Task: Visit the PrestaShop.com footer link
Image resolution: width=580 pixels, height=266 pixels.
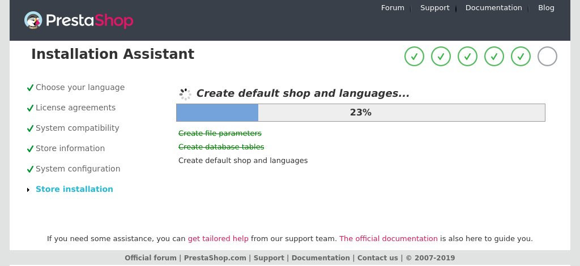Action: (215, 258)
